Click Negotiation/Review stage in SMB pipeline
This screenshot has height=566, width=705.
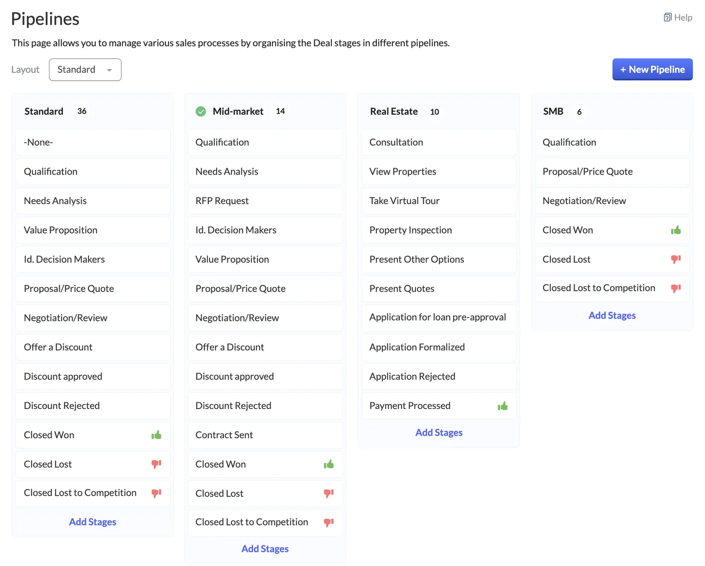(x=612, y=201)
